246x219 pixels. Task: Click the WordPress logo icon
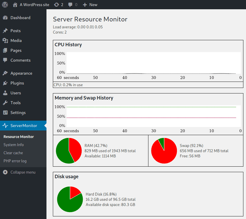pyautogui.click(x=5, y=5)
